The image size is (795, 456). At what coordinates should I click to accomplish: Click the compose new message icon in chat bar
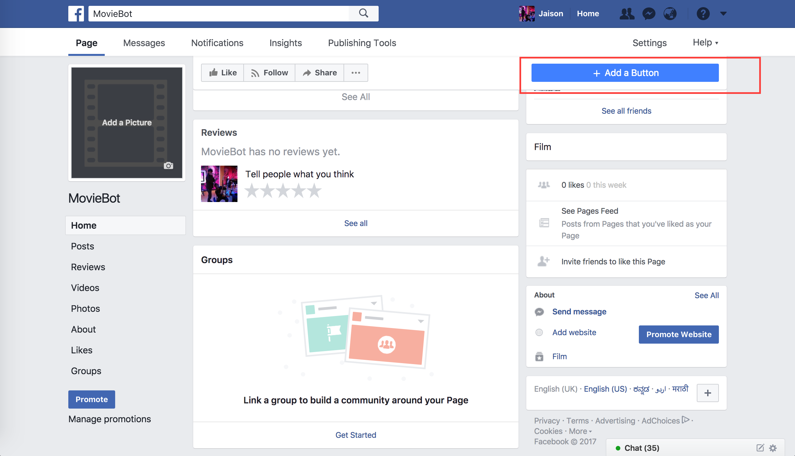[760, 448]
